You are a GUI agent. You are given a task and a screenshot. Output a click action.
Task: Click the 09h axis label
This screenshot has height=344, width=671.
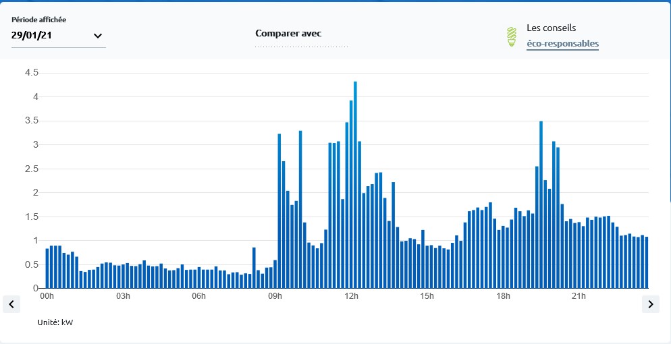click(275, 296)
